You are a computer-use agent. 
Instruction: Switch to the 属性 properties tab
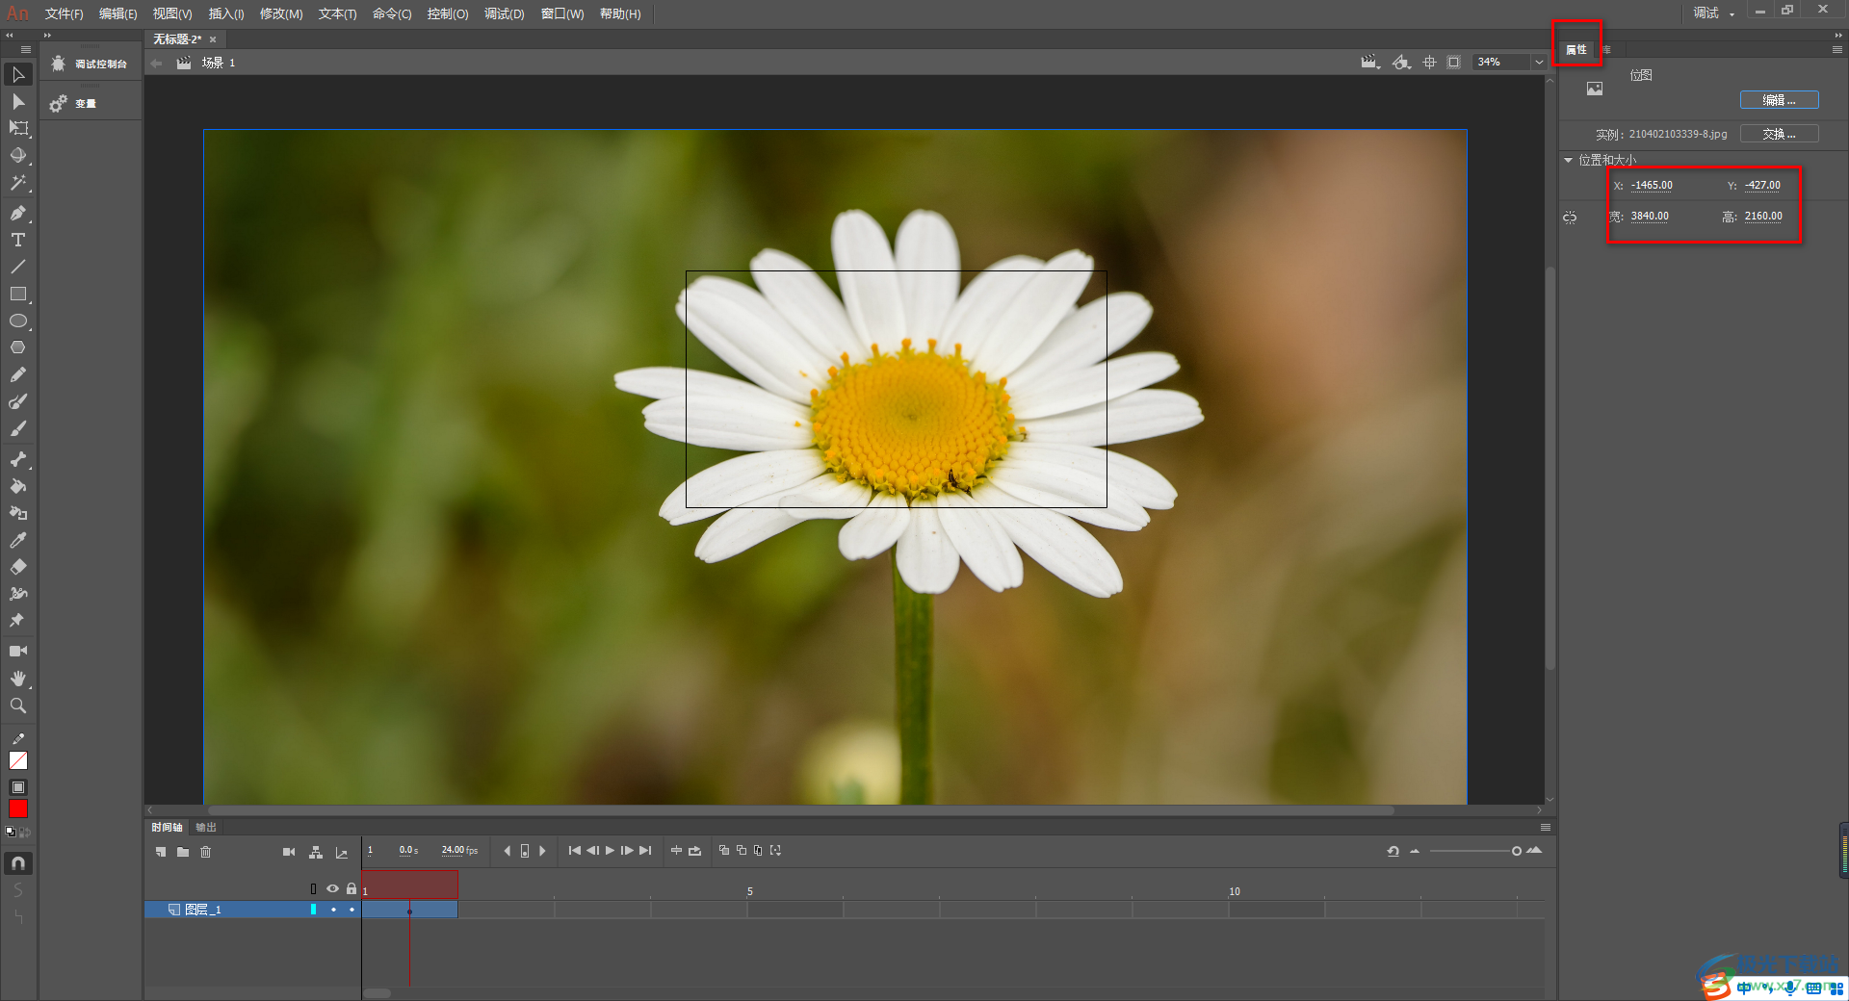1576,49
